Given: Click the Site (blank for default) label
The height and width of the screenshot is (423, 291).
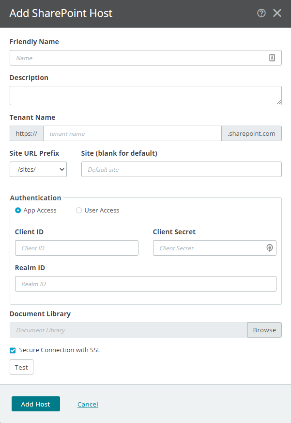Looking at the screenshot, I should (119, 153).
